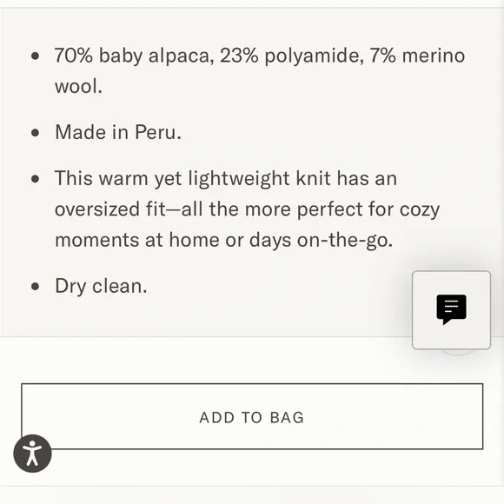Click the phrase 'moments at home'

point(137,240)
